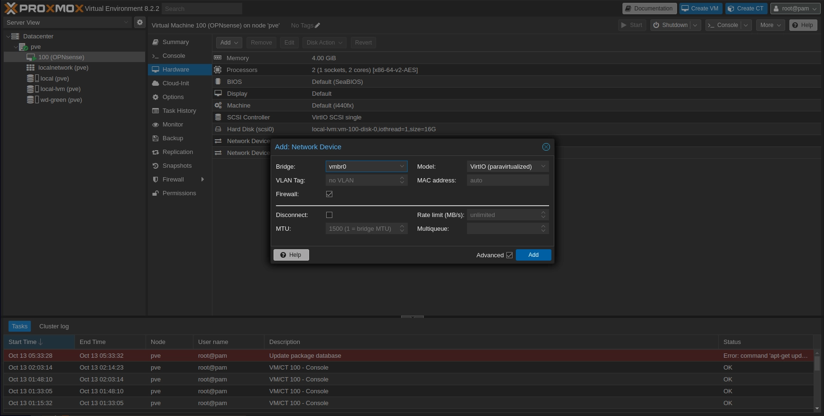
Task: Select the Tasks tab
Action: pyautogui.click(x=20, y=326)
